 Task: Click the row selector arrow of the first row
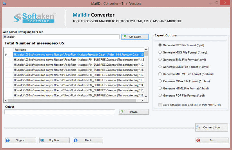(x=6, y=55)
